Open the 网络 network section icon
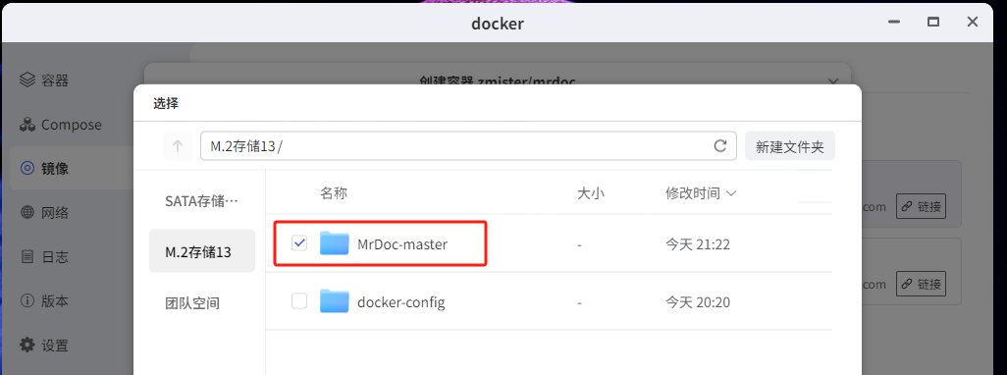Screen dimensions: 1007x375 click(26, 213)
